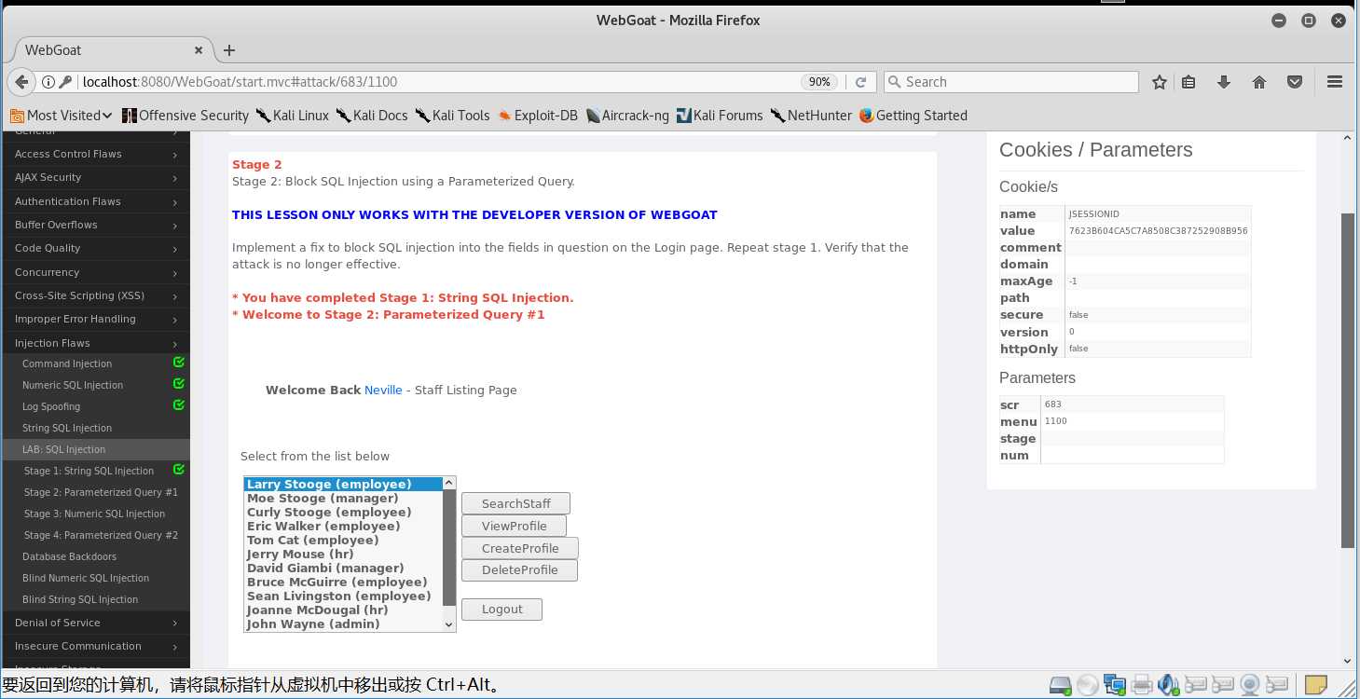Open the String SQL Injection lesson
The width and height of the screenshot is (1360, 699).
click(67, 428)
